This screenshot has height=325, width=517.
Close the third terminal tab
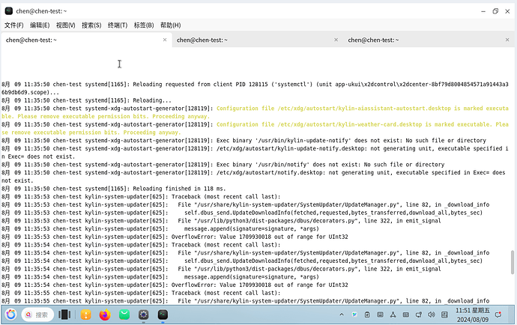coord(507,40)
